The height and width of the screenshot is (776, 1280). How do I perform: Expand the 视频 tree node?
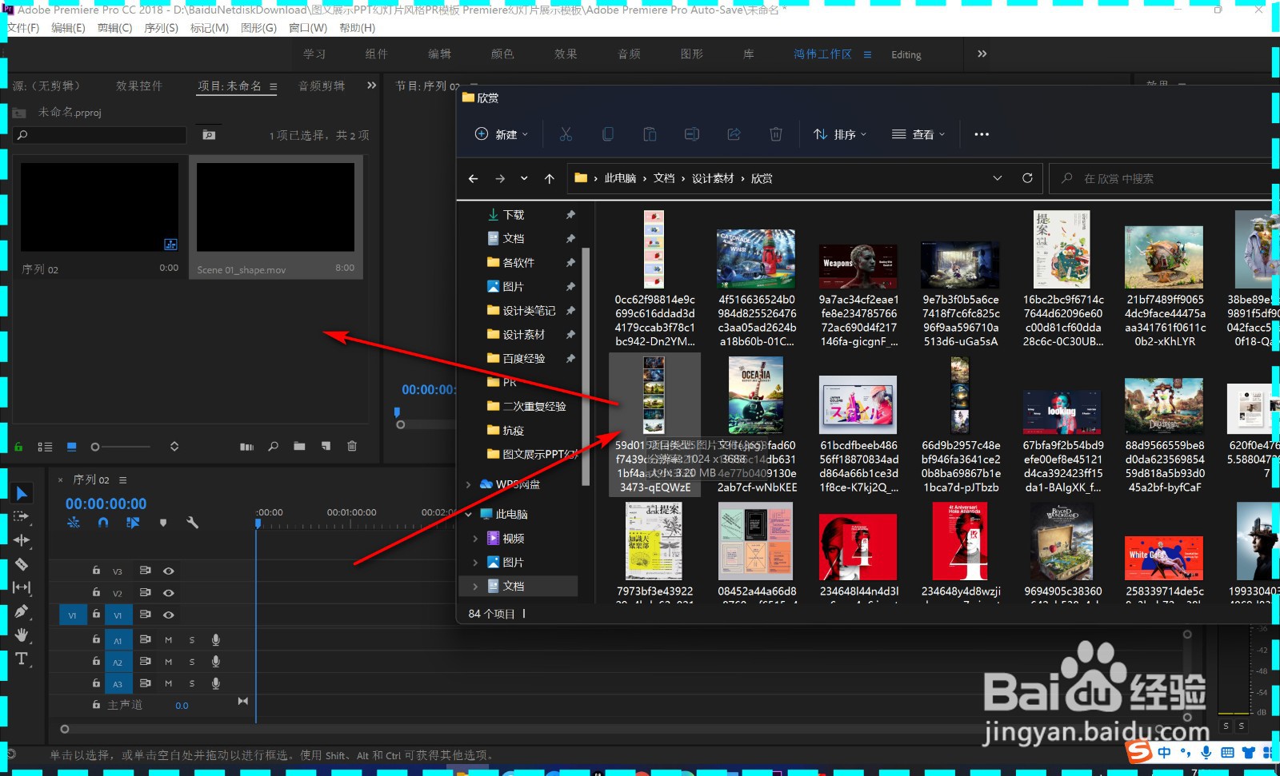pyautogui.click(x=475, y=539)
